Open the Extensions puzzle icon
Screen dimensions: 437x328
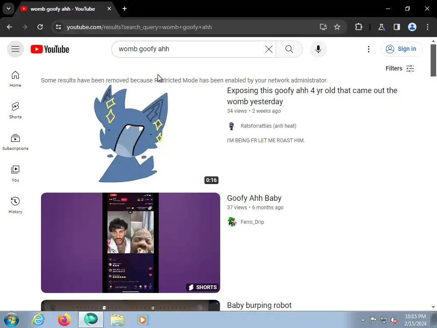click(x=358, y=27)
